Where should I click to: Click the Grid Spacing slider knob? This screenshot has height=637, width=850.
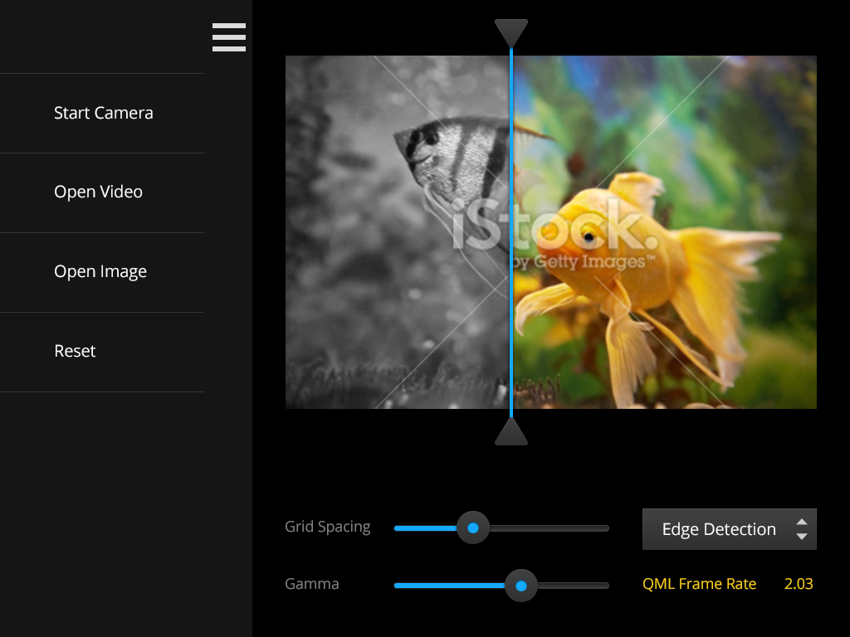click(473, 528)
